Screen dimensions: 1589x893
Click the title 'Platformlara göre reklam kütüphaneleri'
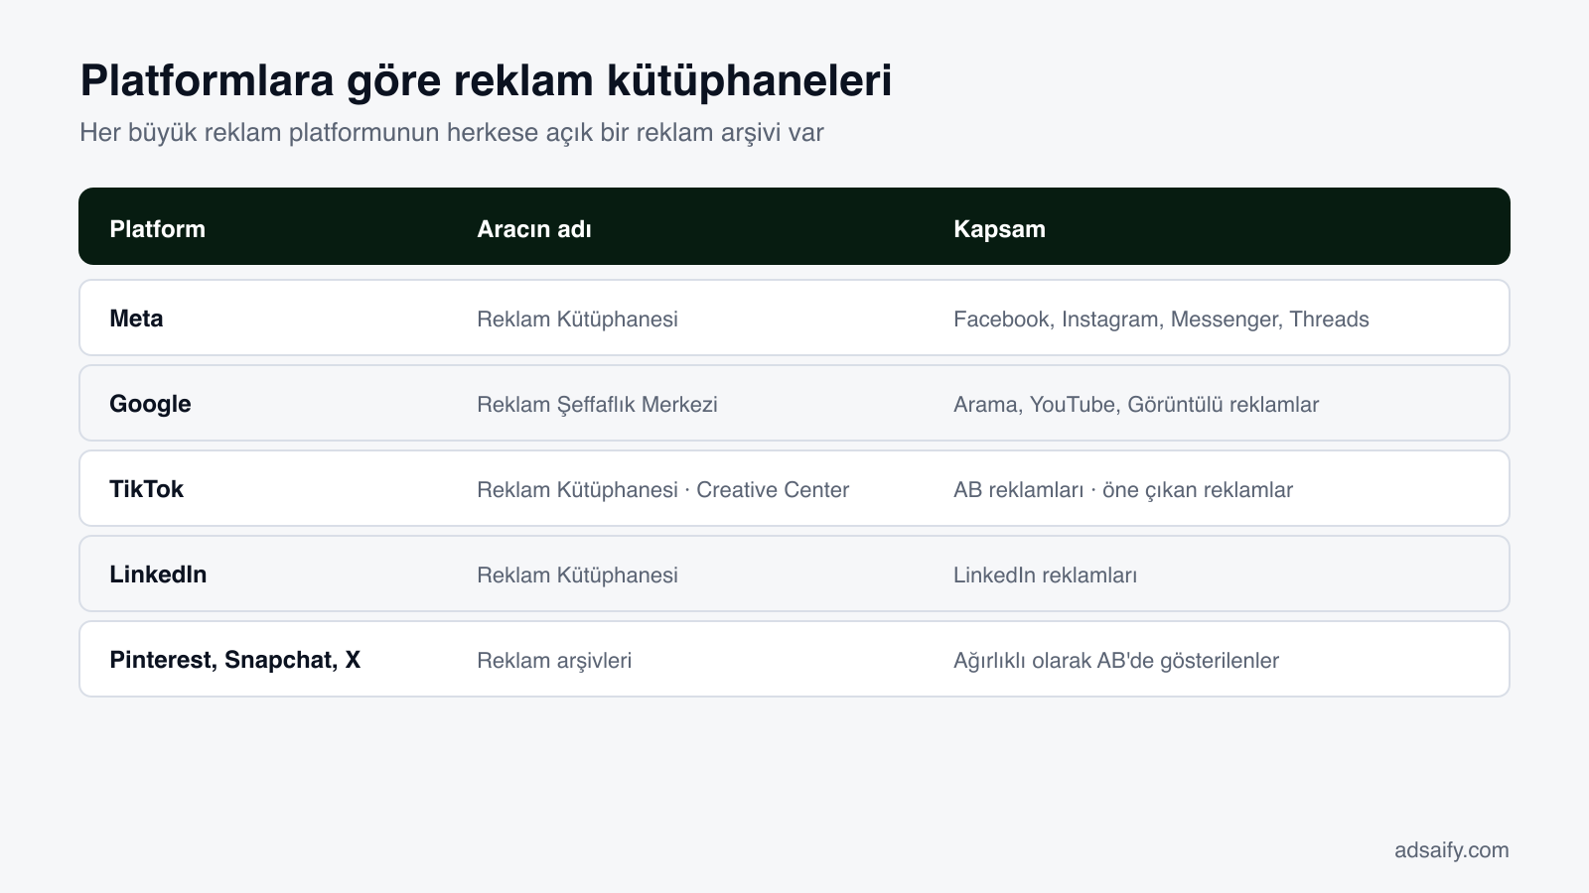pyautogui.click(x=486, y=81)
